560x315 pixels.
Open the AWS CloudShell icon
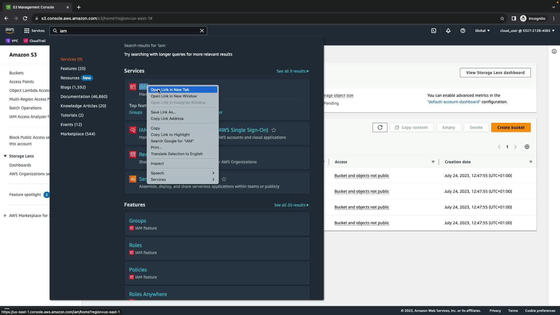point(434,31)
